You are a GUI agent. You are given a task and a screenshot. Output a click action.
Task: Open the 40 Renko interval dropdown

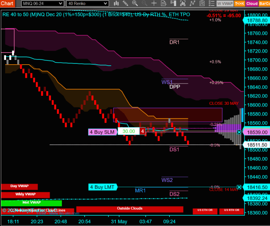[87, 3]
